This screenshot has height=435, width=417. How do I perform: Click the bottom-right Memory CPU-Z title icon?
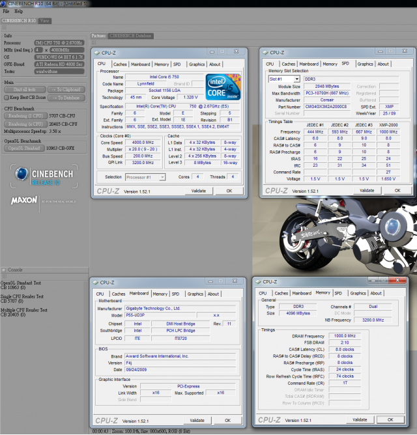tap(258, 282)
